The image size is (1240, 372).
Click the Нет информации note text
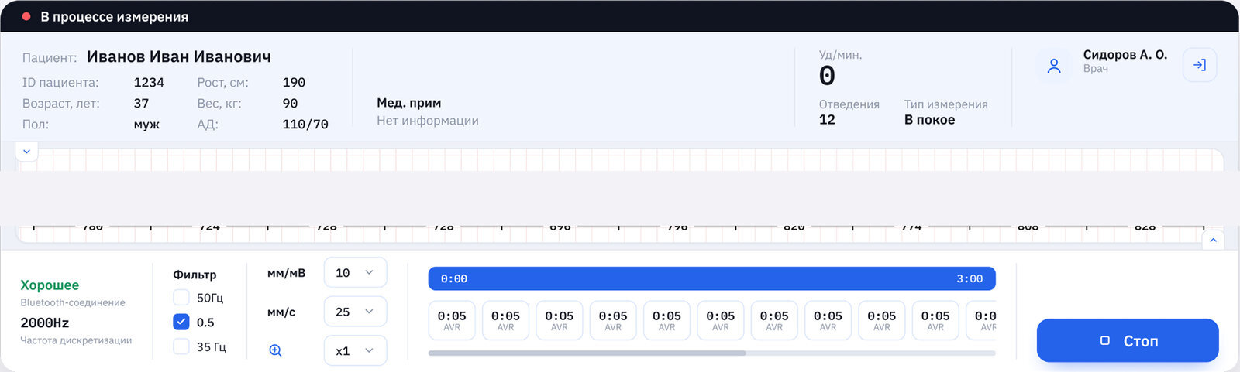point(428,121)
